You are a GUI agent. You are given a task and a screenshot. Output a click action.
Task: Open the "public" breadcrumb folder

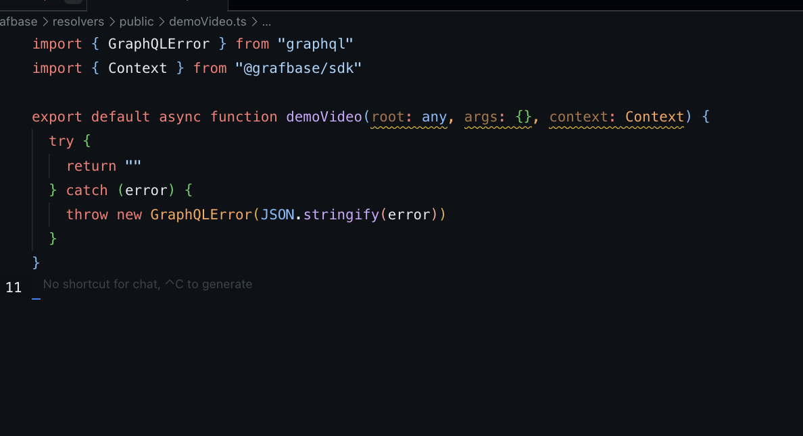click(x=137, y=22)
